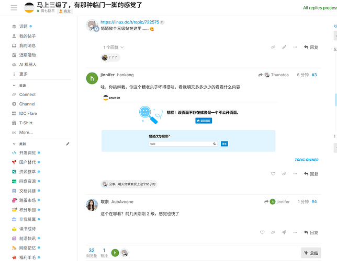Open jinnifer's green avatar profile
The image size is (337, 261).
(92, 78)
